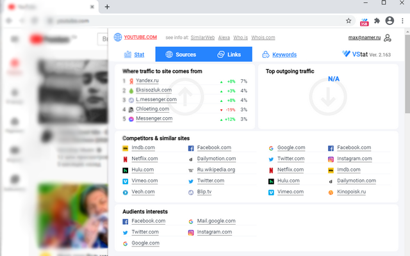Click the Kinopoisk.ru favicon icon
410x256 pixels.
(x=331, y=193)
